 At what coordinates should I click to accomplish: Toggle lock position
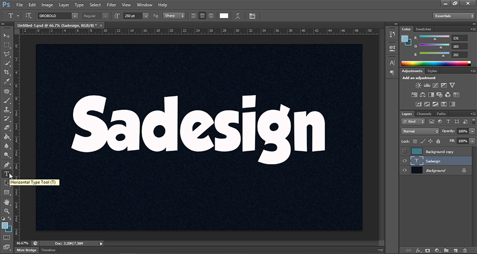[x=430, y=141]
